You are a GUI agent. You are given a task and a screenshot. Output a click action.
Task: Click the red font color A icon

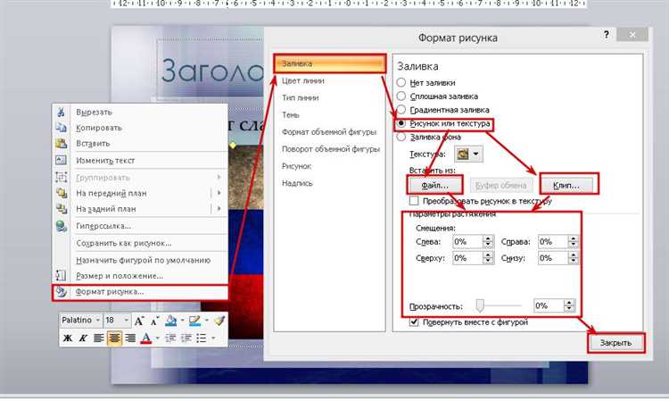tap(146, 338)
